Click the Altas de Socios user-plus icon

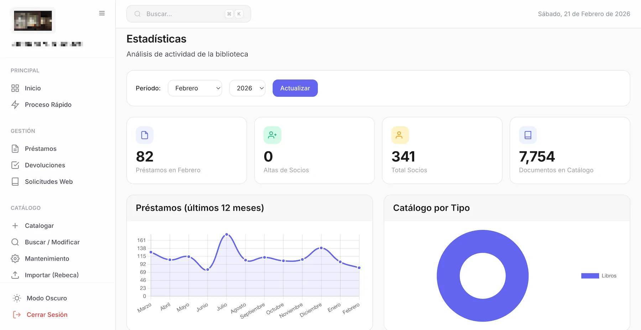click(272, 135)
